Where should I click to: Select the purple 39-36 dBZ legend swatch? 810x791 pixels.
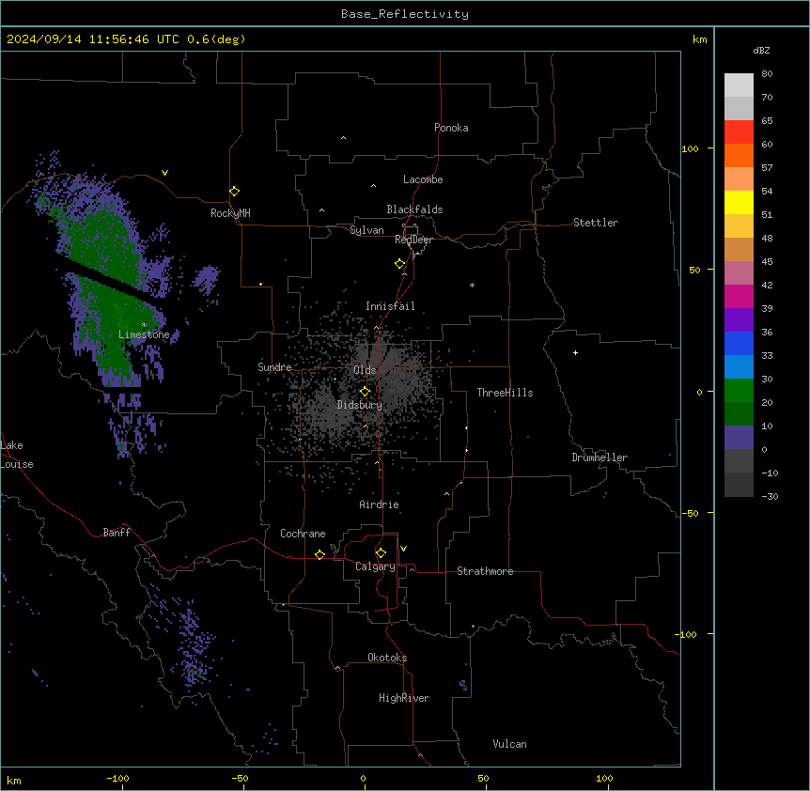pos(739,320)
